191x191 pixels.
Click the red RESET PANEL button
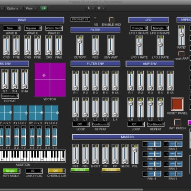[177, 104]
